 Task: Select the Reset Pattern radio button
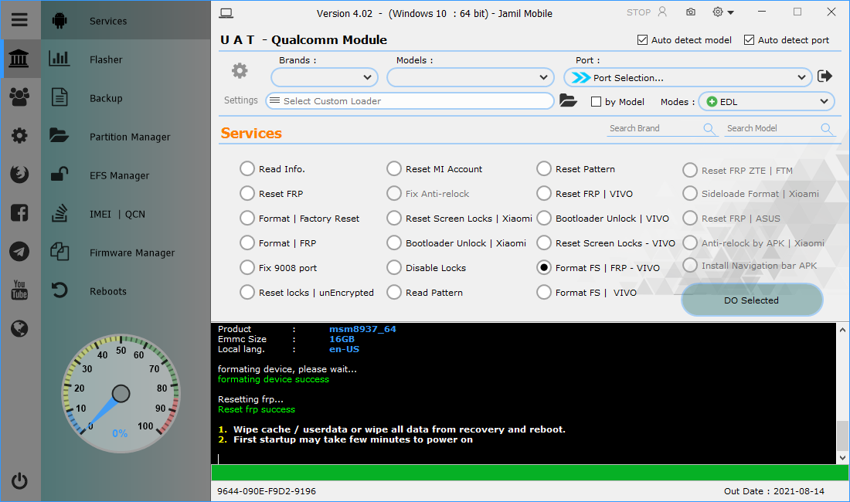click(544, 168)
